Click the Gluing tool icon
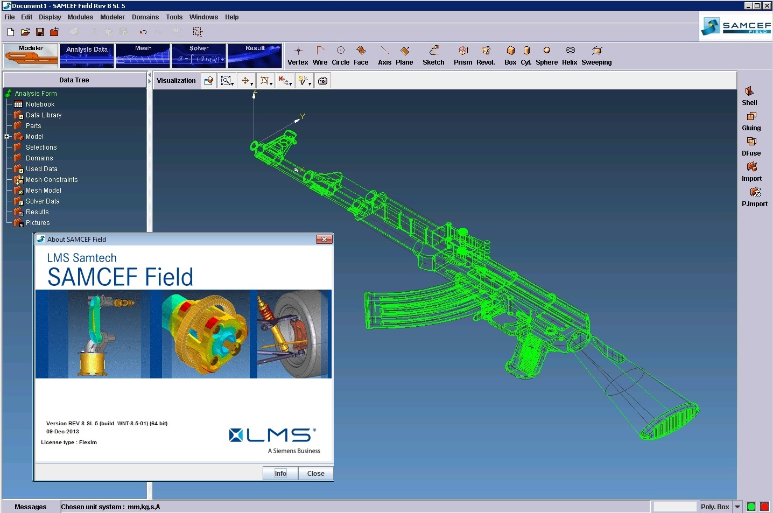 click(751, 116)
